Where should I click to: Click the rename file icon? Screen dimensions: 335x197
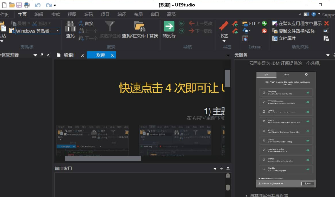tap(326, 31)
